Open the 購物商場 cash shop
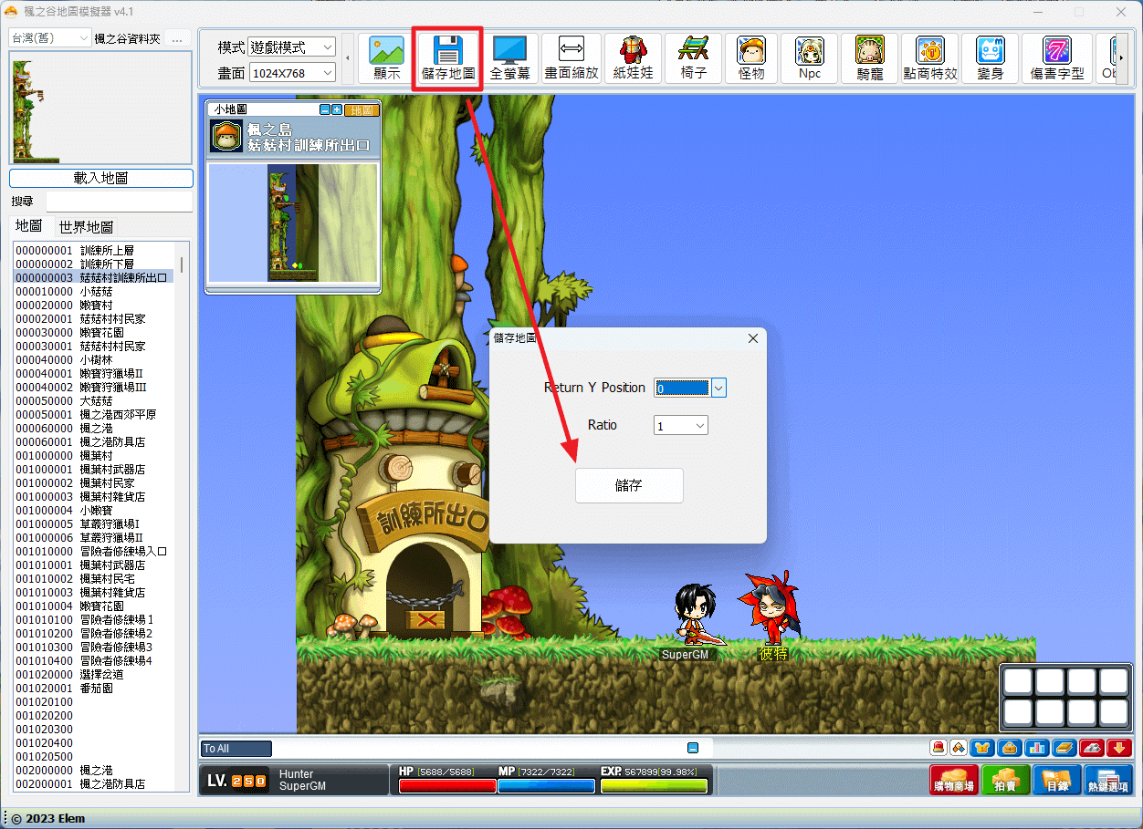 point(953,780)
